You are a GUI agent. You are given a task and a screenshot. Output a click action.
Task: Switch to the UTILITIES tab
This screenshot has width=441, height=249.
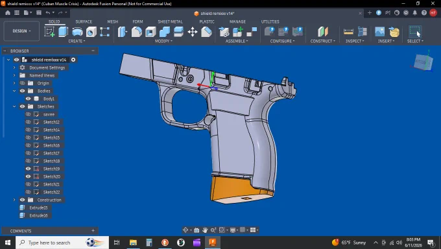[270, 21]
